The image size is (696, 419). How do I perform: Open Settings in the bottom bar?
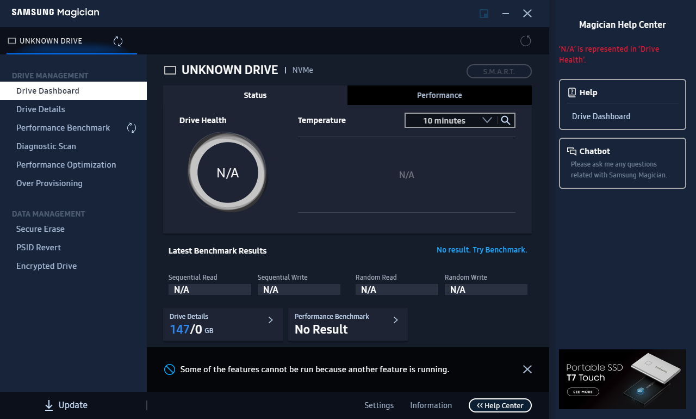(379, 405)
